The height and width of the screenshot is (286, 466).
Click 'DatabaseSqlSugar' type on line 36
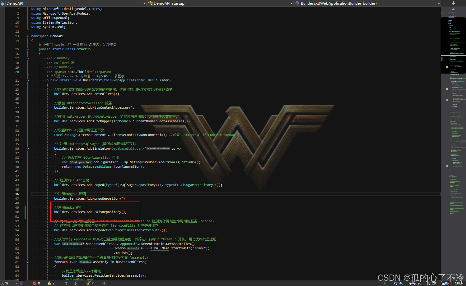click(127, 149)
